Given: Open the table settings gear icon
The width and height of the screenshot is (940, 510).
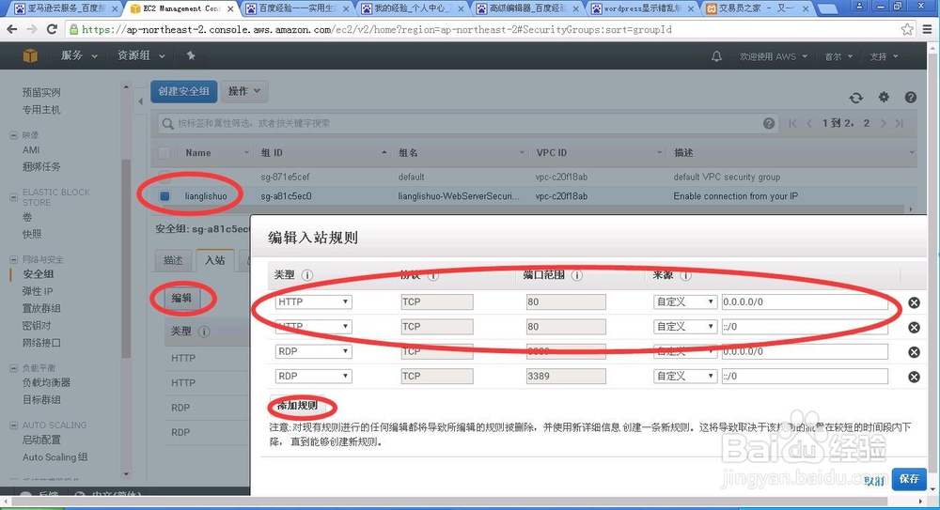Looking at the screenshot, I should tap(884, 97).
